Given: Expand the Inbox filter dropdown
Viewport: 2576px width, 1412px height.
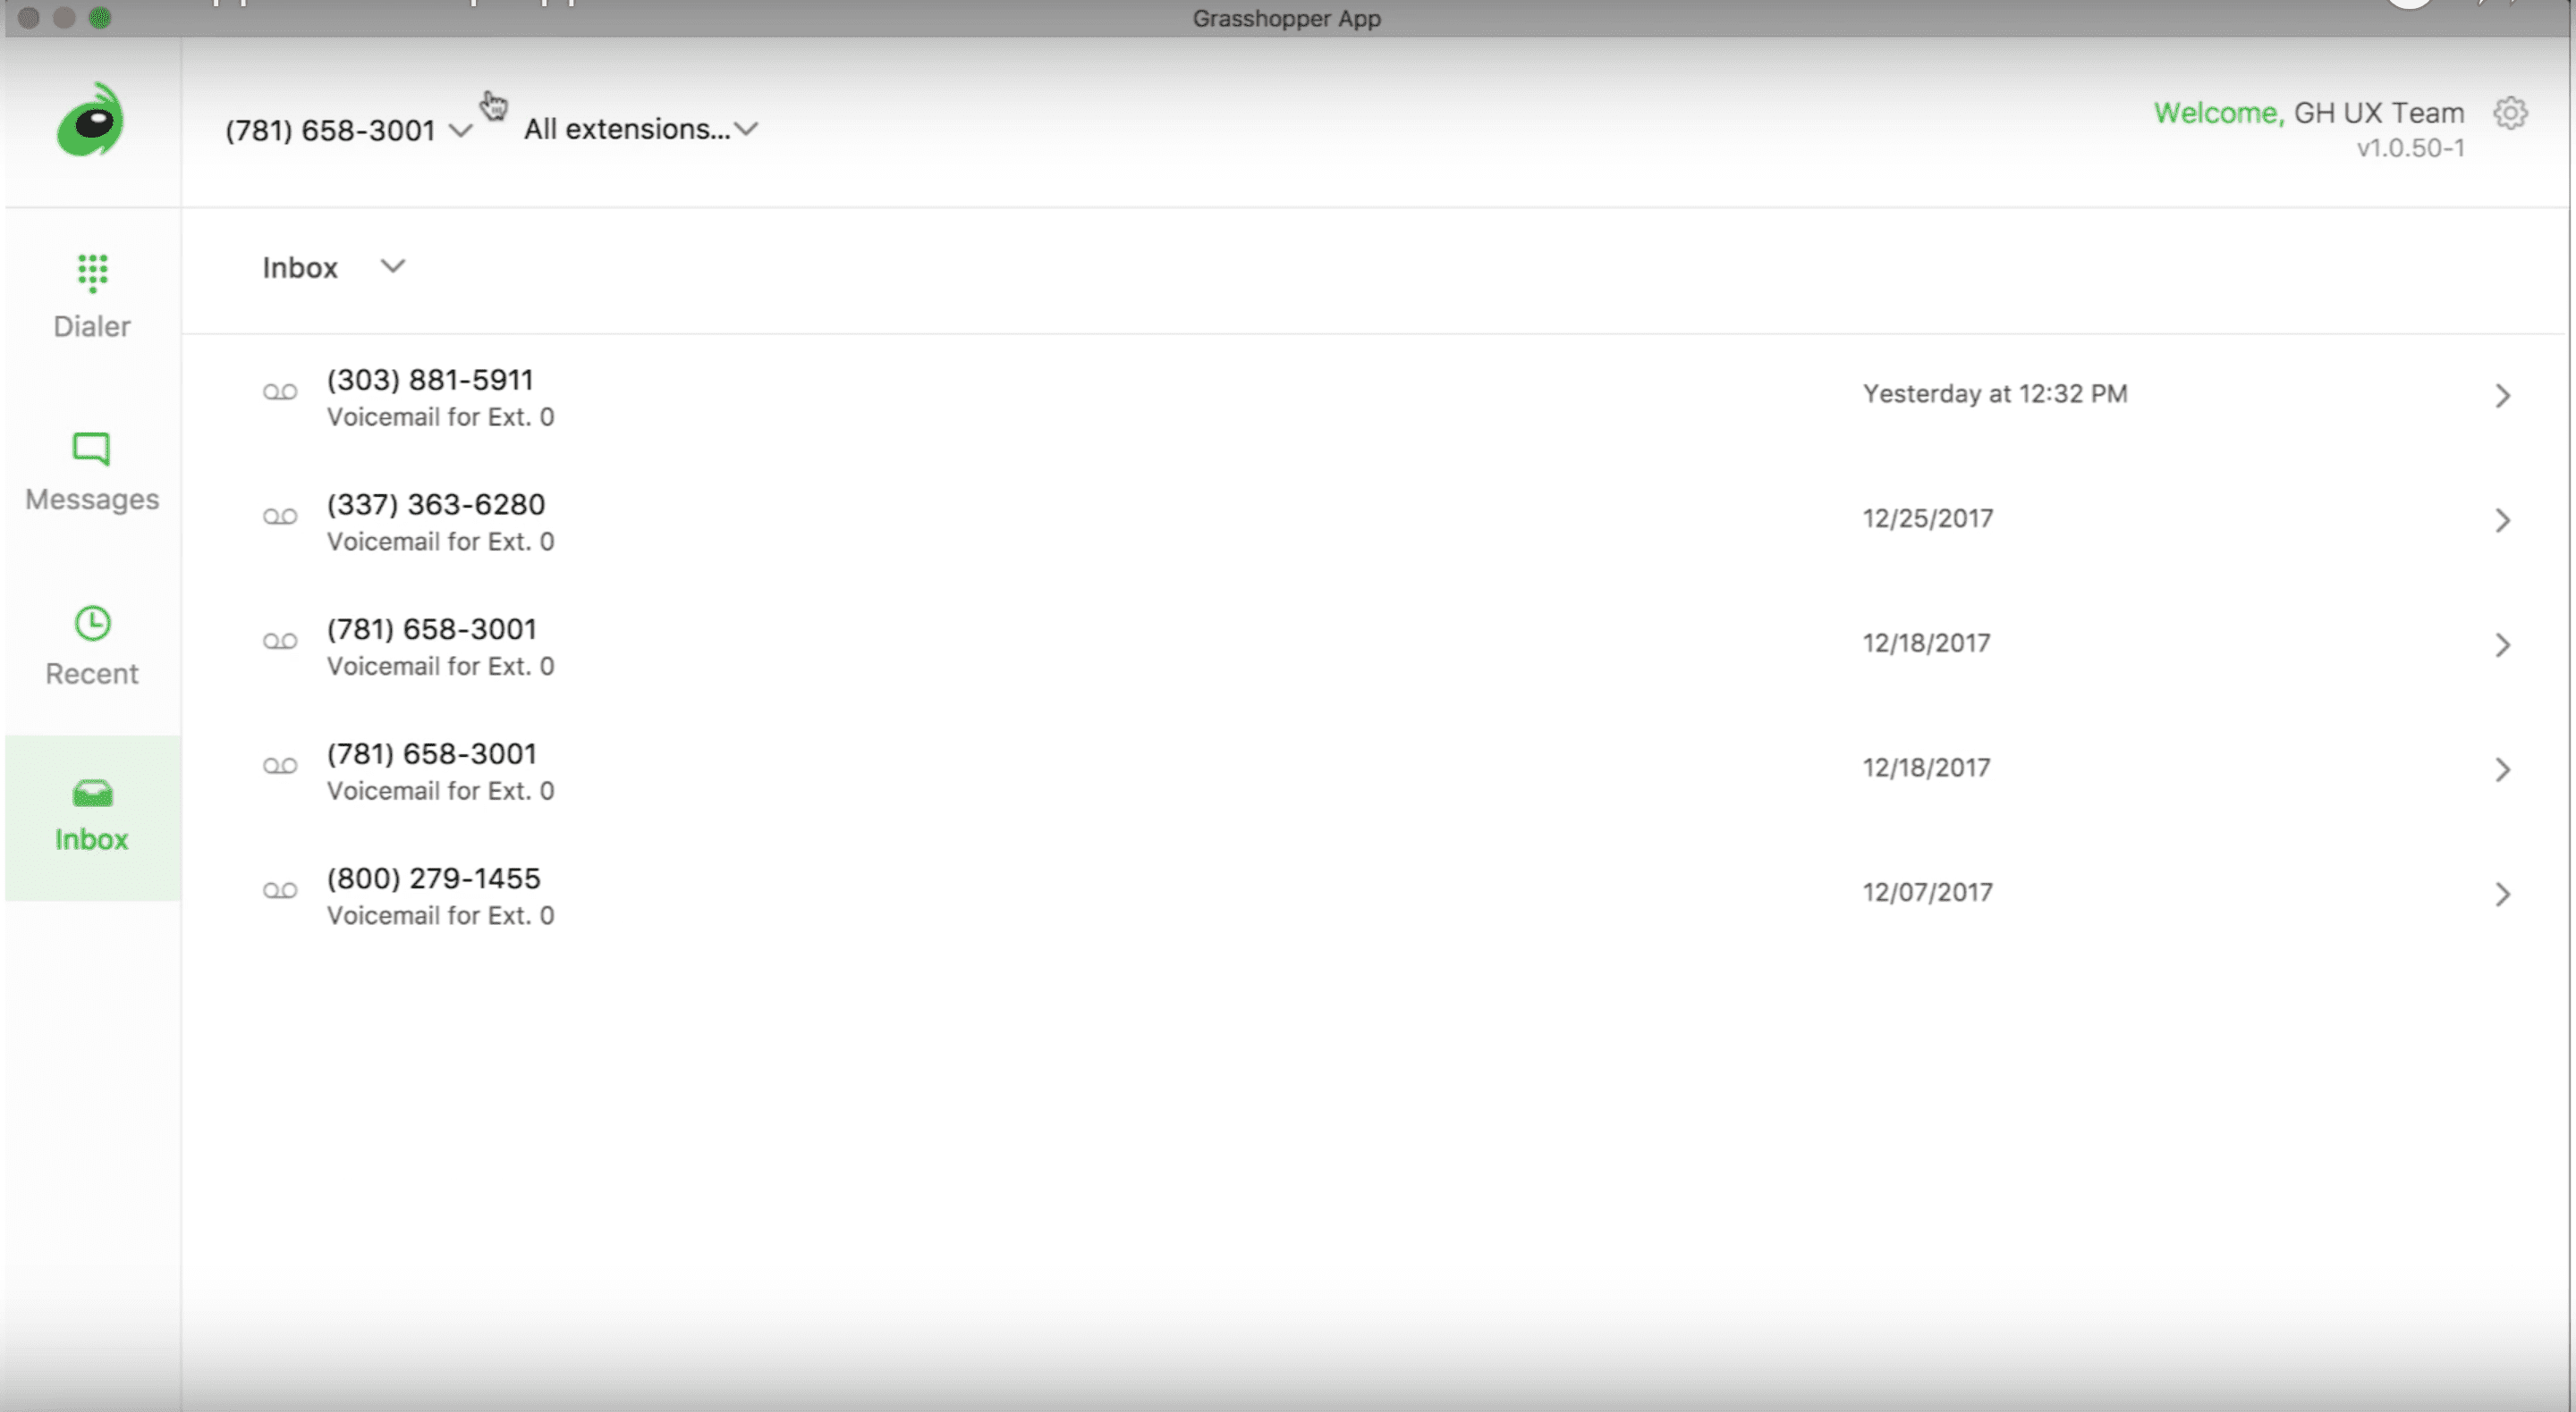Looking at the screenshot, I should [x=393, y=265].
